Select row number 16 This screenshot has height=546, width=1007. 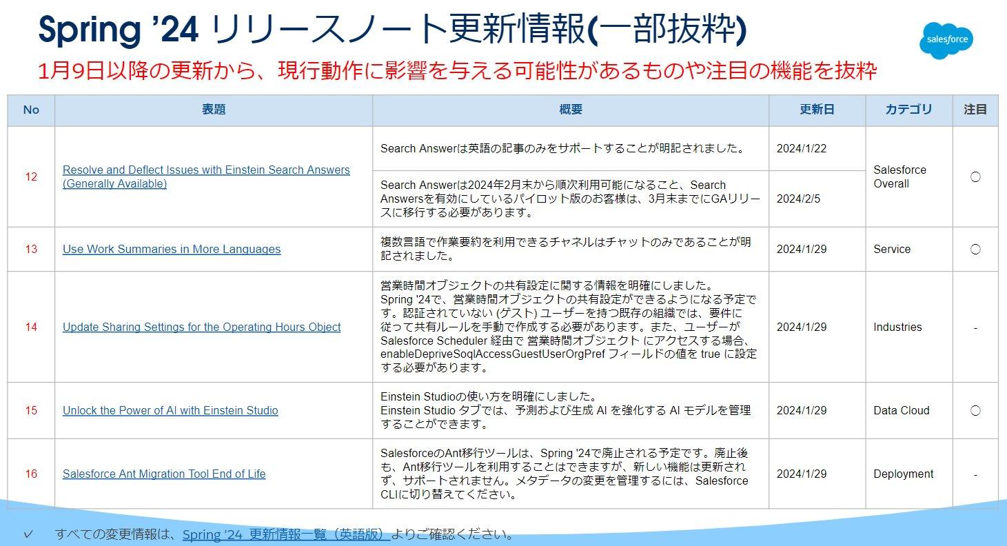click(31, 474)
